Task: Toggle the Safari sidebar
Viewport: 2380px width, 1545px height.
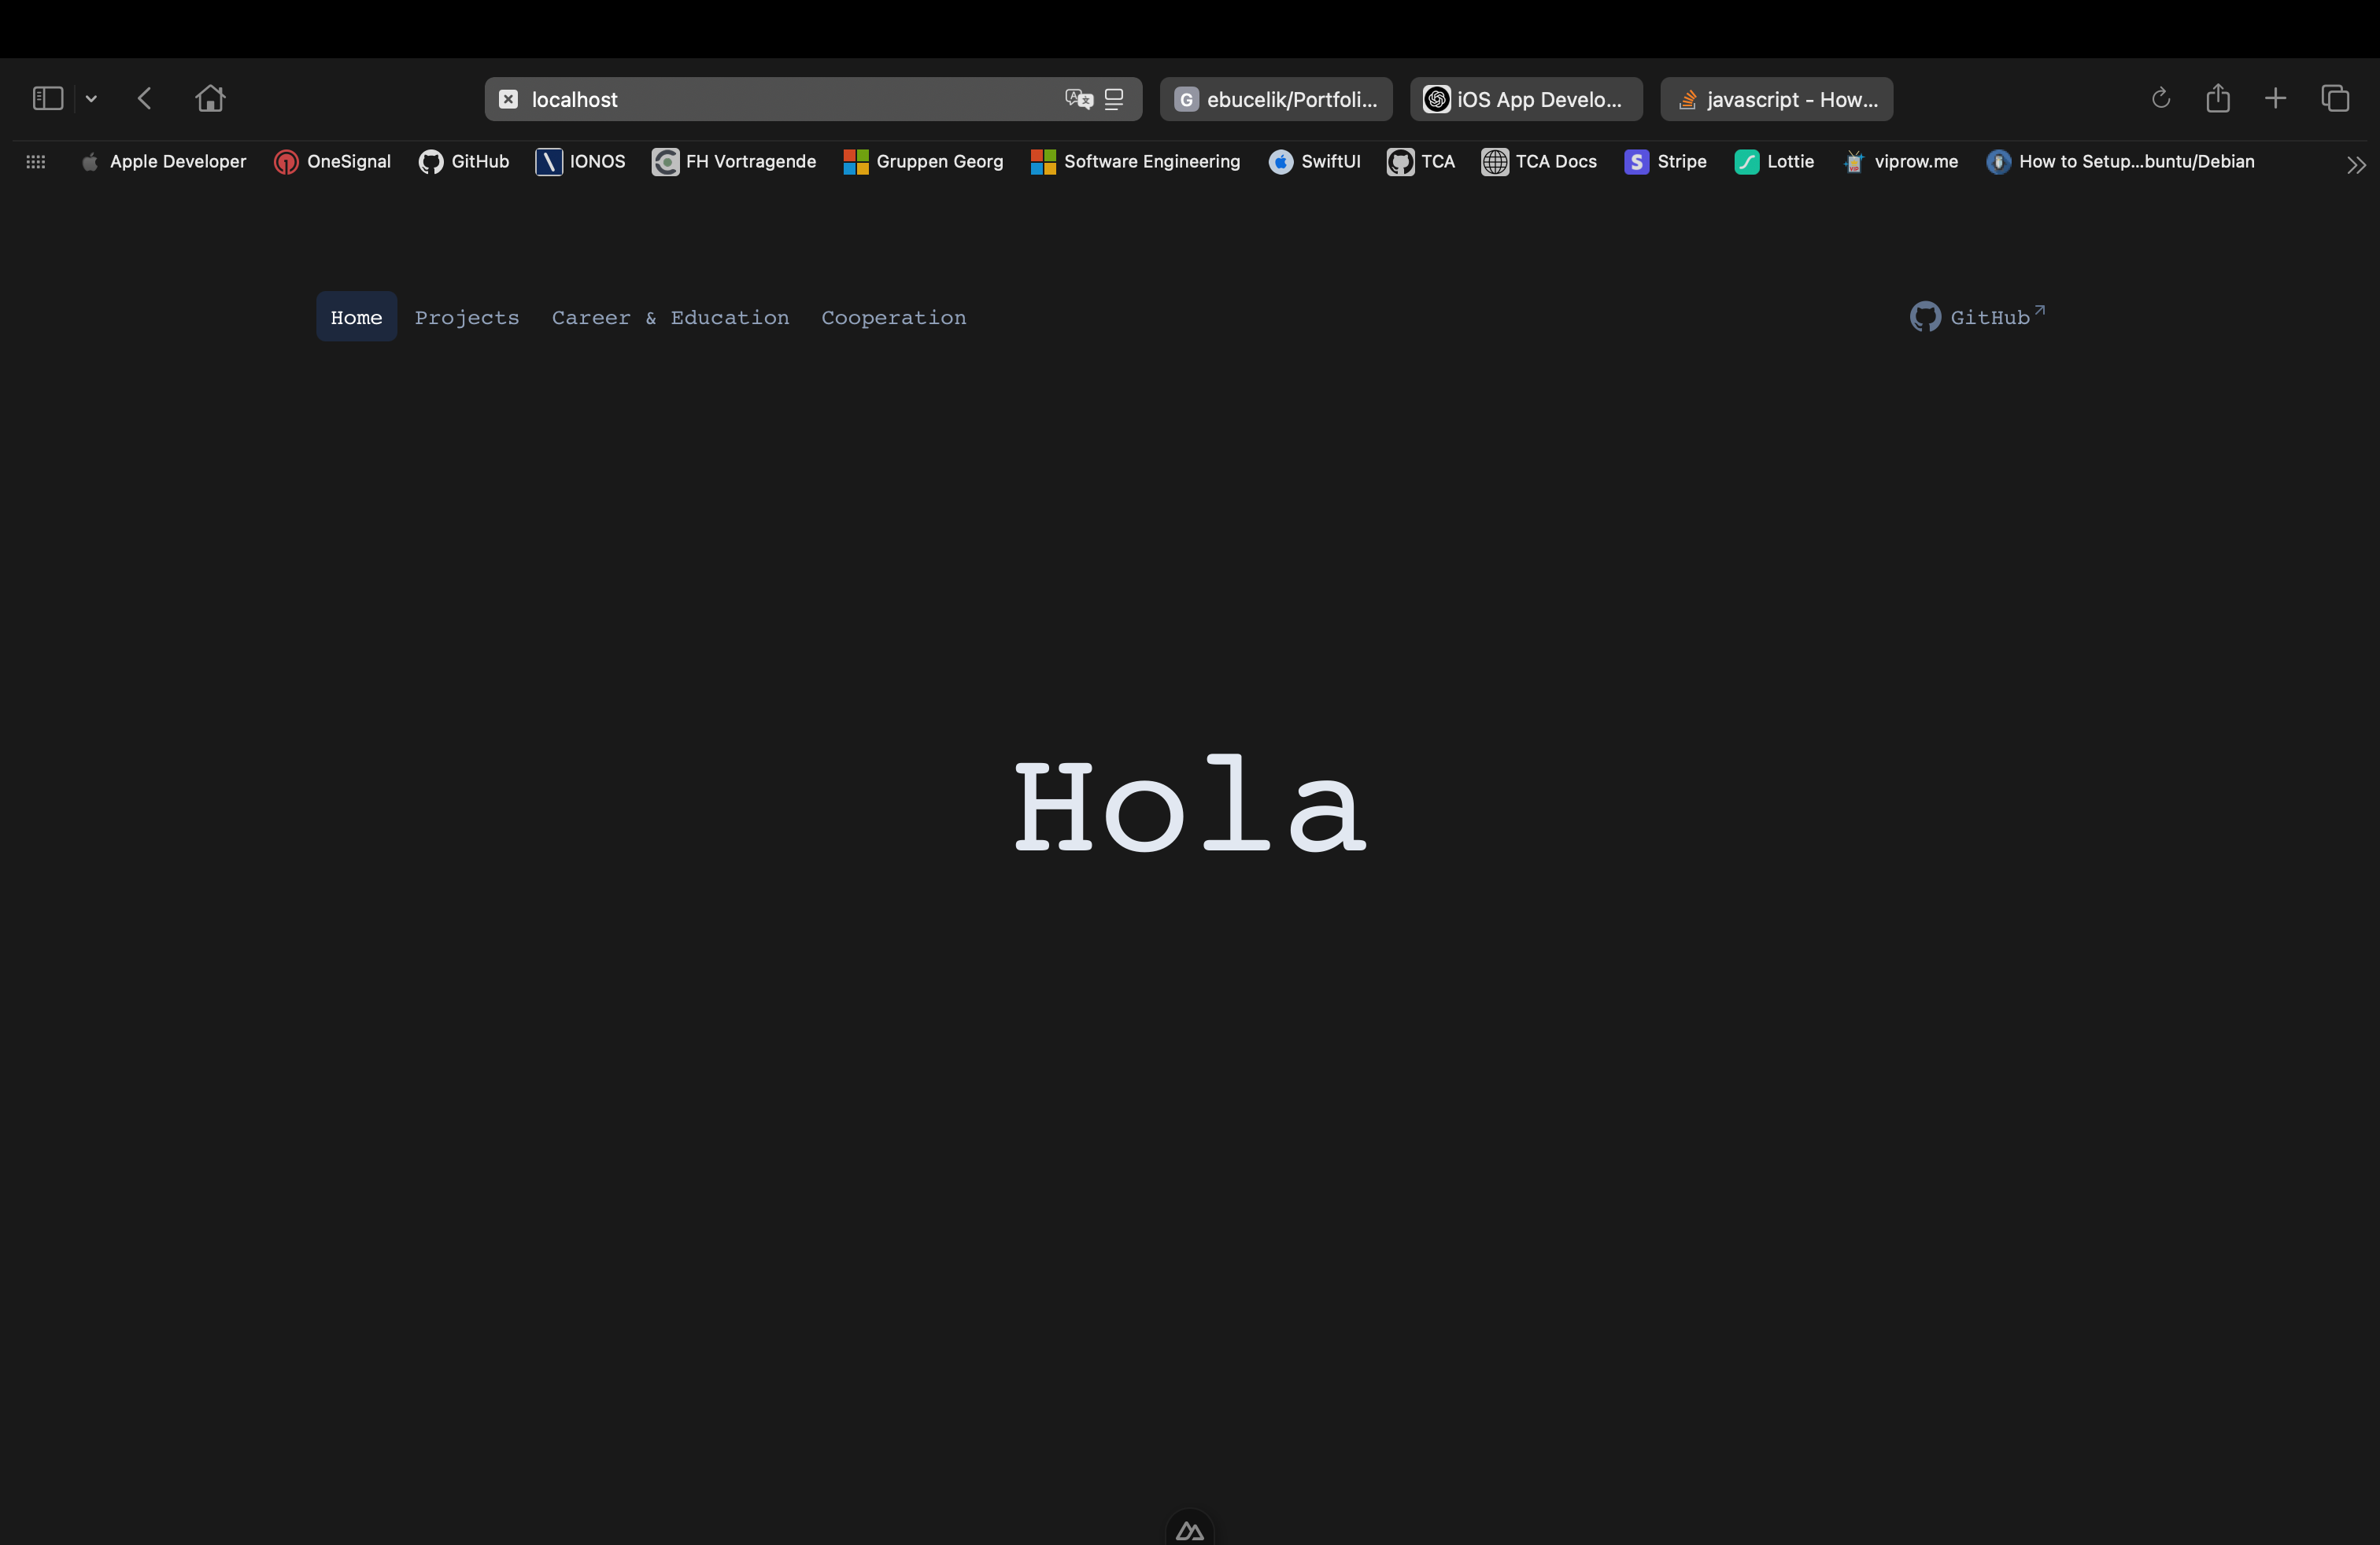Action: click(x=48, y=98)
